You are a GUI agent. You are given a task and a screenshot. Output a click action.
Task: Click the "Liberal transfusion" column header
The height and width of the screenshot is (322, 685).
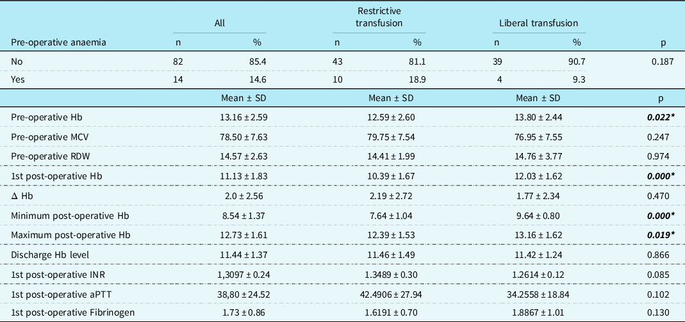pyautogui.click(x=538, y=23)
